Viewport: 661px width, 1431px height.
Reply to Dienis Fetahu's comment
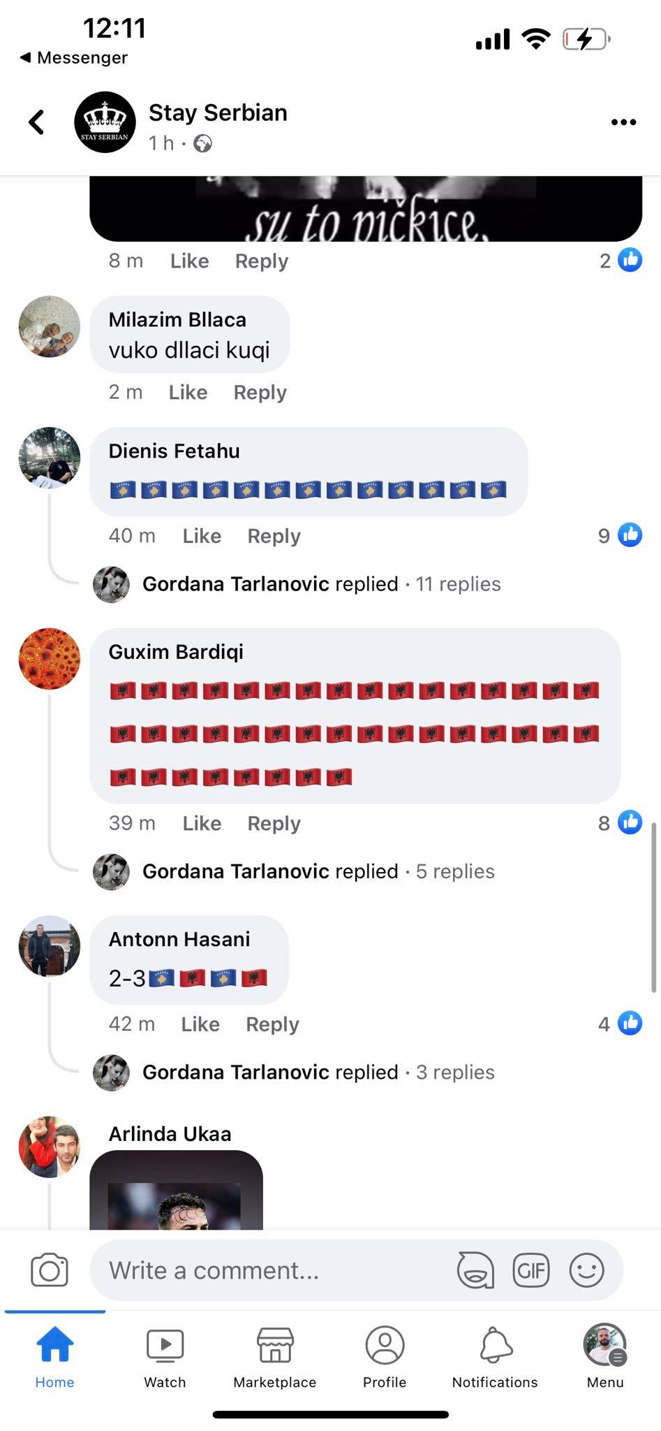(274, 537)
